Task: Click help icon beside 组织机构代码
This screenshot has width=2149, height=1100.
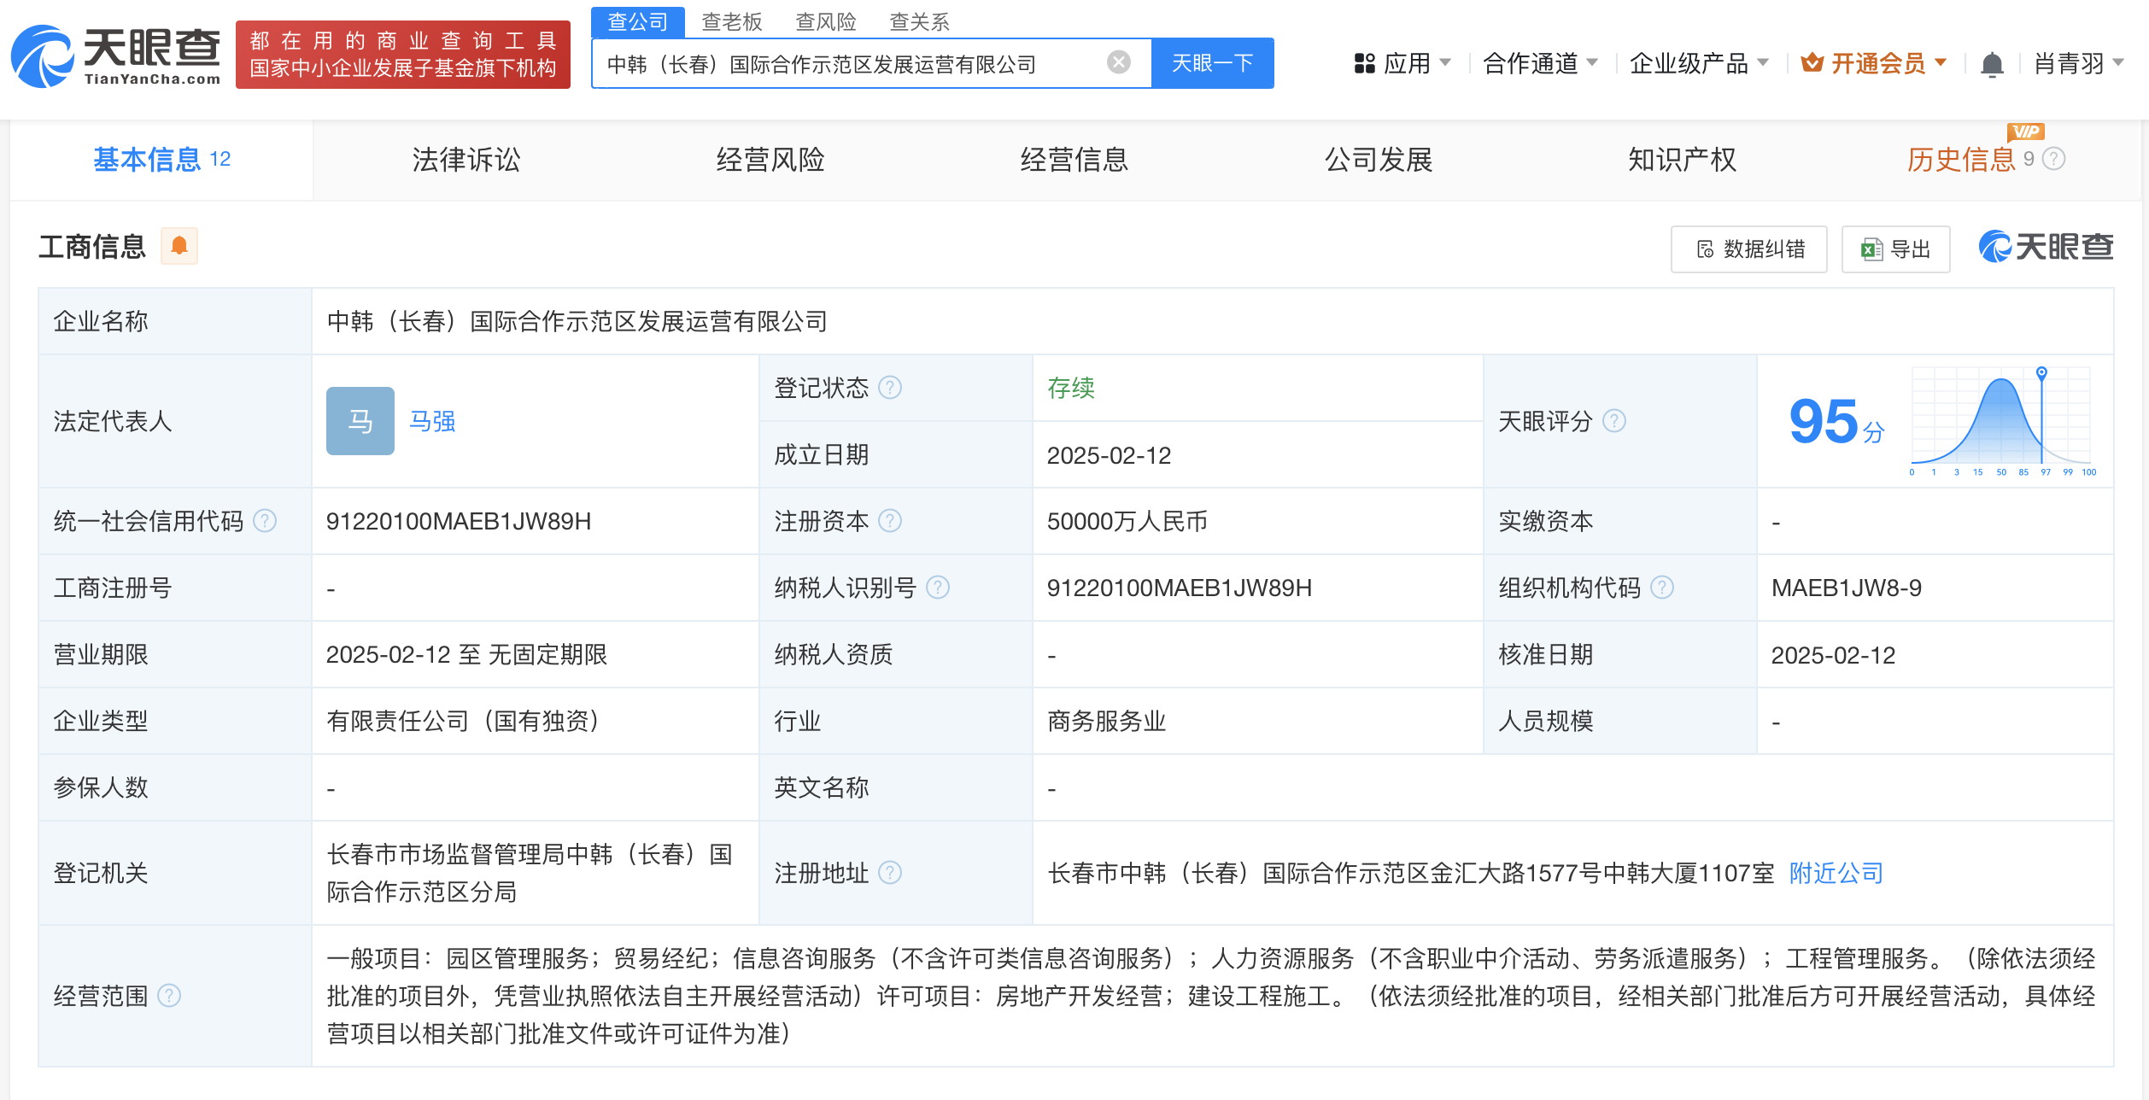Action: (1661, 588)
